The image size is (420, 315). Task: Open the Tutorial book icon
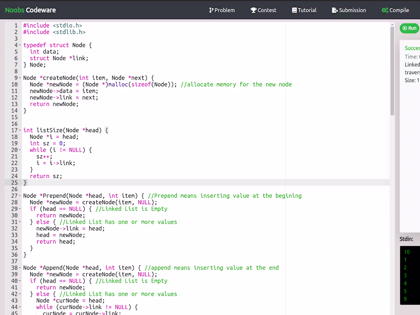[x=294, y=10]
